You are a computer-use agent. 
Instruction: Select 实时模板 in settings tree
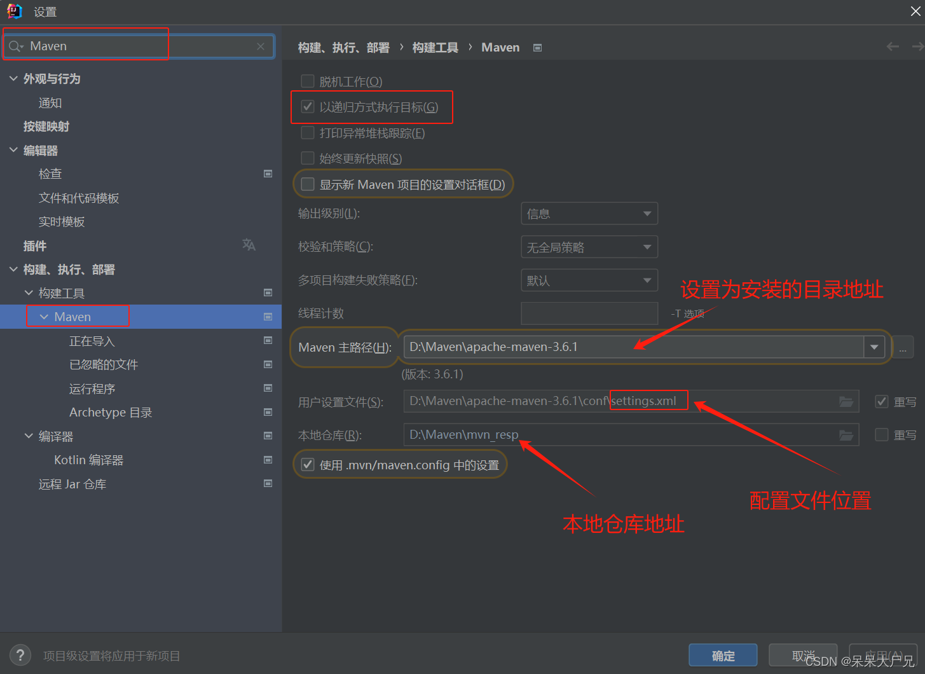click(62, 222)
